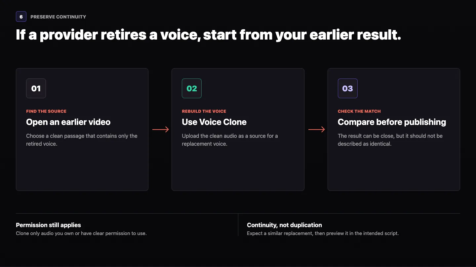Screen dimensions: 476x267
Task: Click the purple 03 step badge
Action: (x=347, y=88)
